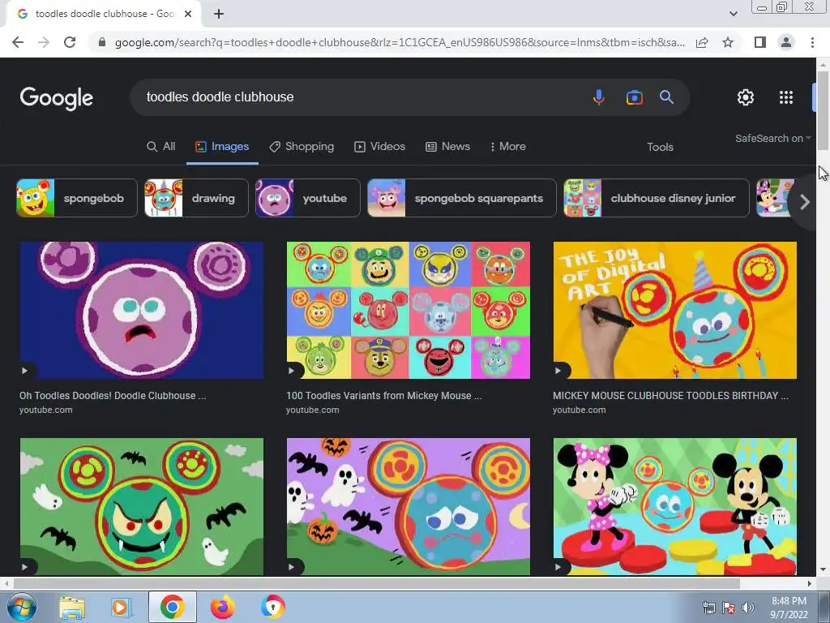This screenshot has height=623, width=830.
Task: Switch to News results
Action: click(x=447, y=147)
